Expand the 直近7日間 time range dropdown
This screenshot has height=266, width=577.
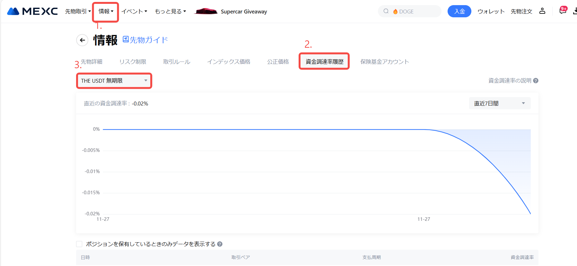click(499, 103)
